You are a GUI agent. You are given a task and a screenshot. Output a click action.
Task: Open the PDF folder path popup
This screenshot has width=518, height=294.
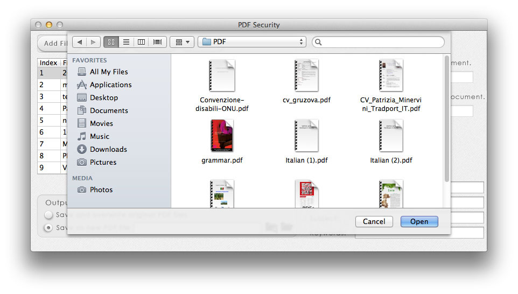[x=252, y=42]
